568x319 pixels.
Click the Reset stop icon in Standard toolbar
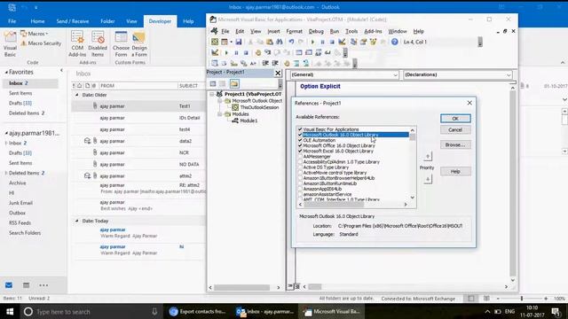tap(332, 42)
